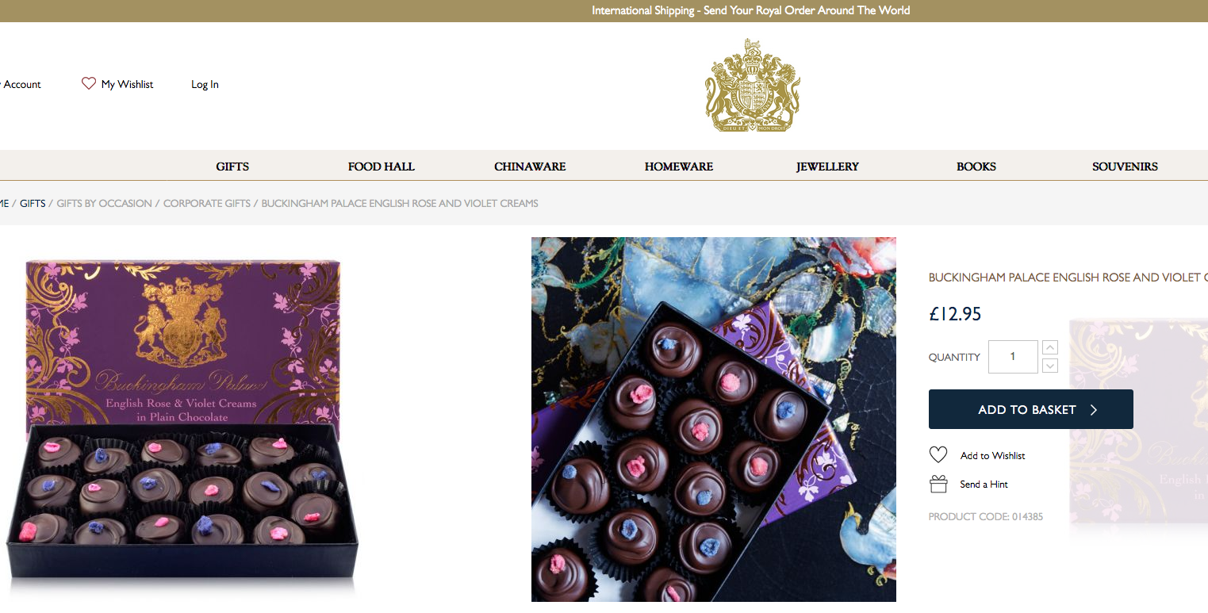Open the Gifts menu
The height and width of the screenshot is (613, 1208).
pyautogui.click(x=232, y=167)
